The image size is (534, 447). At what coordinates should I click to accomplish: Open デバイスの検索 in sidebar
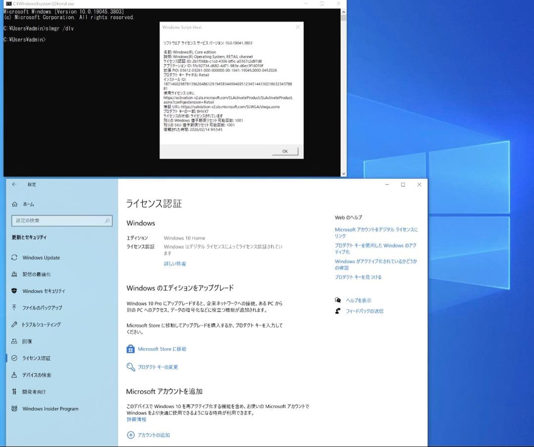pos(37,375)
